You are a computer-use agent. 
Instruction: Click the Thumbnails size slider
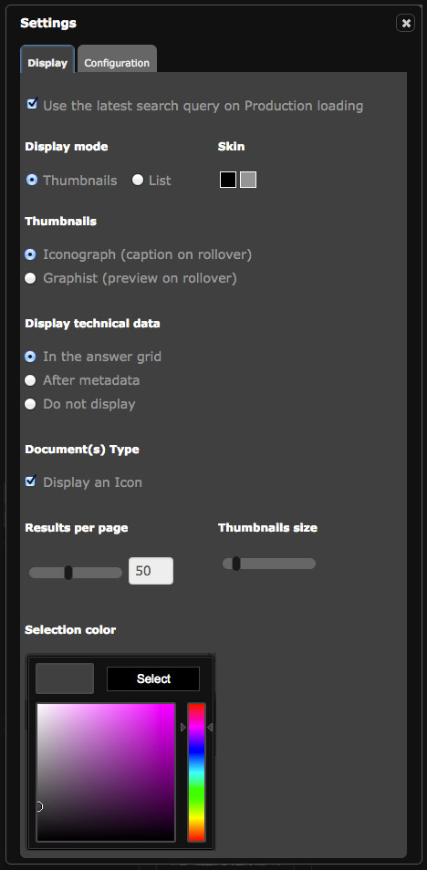coord(269,564)
